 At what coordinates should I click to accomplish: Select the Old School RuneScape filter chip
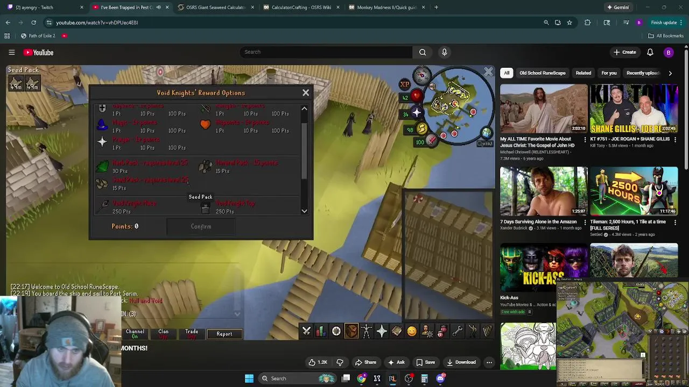click(543, 73)
